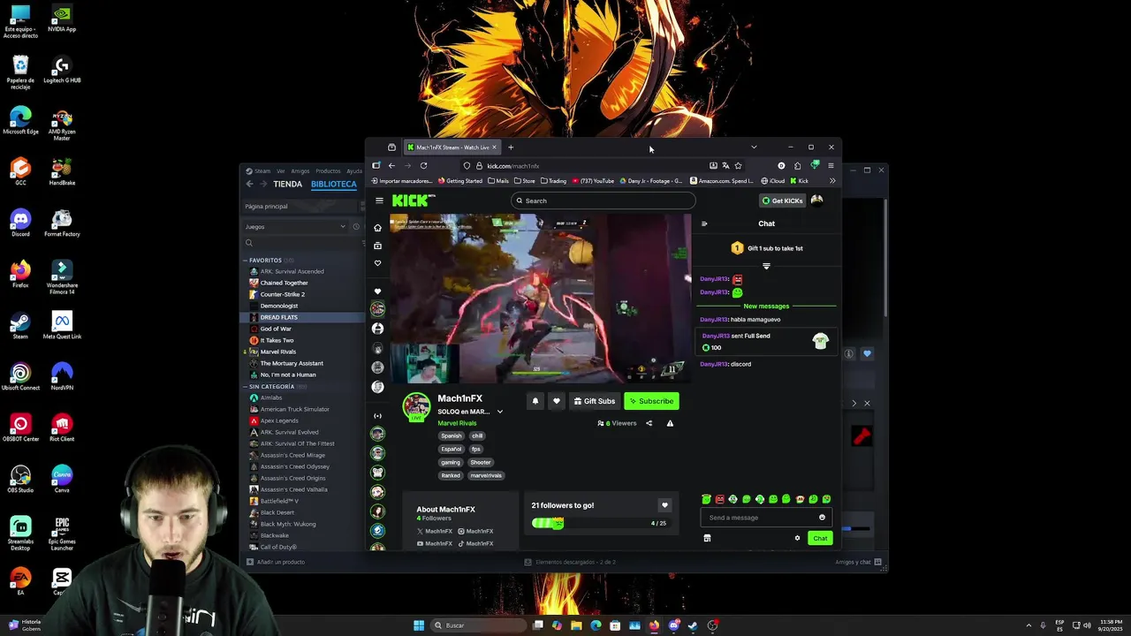Open browse icon in Kick sidebar
1131x636 pixels.
coord(377,246)
